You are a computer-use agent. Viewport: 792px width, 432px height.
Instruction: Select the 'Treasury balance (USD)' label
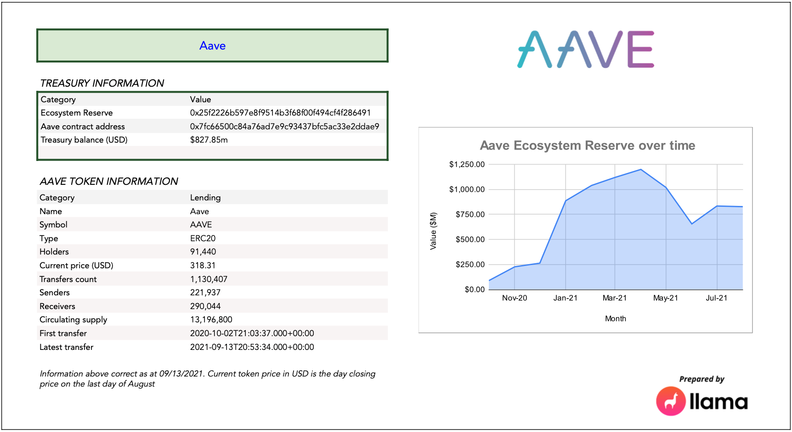(84, 140)
